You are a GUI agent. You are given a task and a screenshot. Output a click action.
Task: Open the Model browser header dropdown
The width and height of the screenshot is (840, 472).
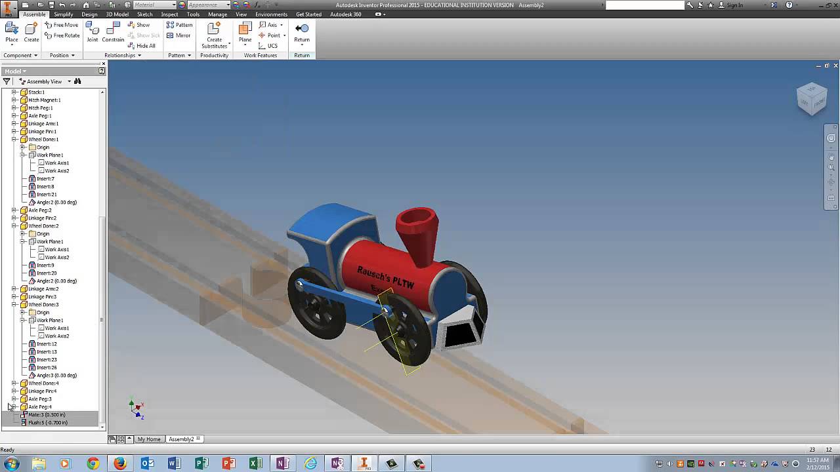[x=15, y=71]
